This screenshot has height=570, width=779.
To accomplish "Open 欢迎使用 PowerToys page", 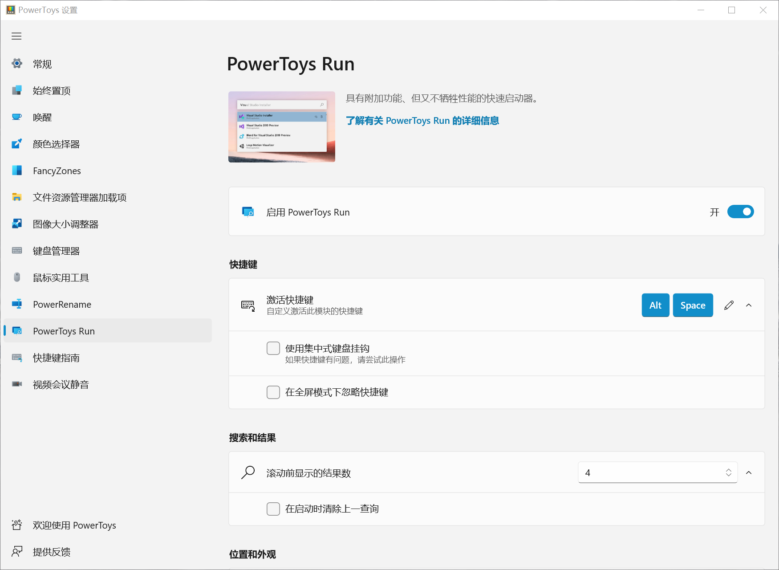I will coord(108,525).
